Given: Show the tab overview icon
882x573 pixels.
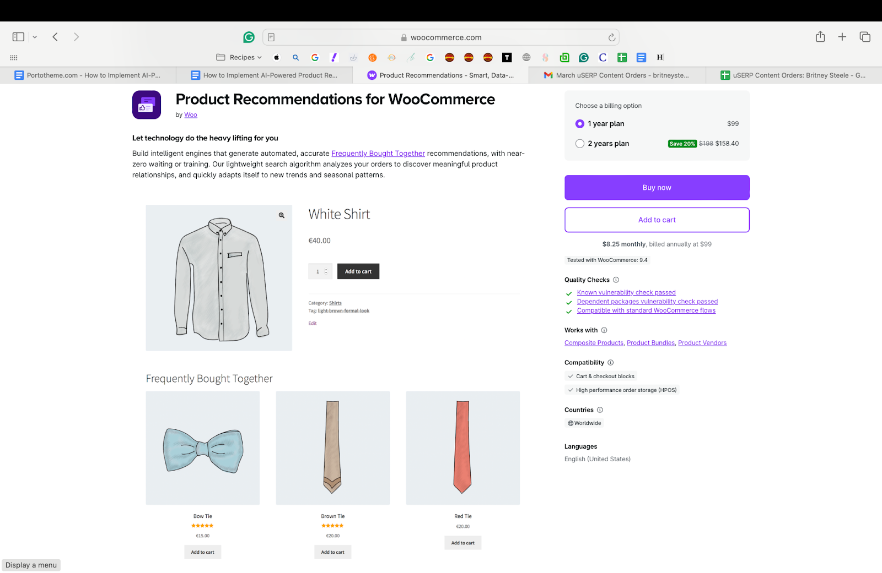Looking at the screenshot, I should pos(865,37).
